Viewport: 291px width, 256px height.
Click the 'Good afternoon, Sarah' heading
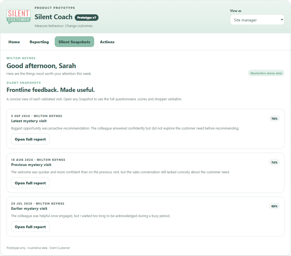click(41, 66)
